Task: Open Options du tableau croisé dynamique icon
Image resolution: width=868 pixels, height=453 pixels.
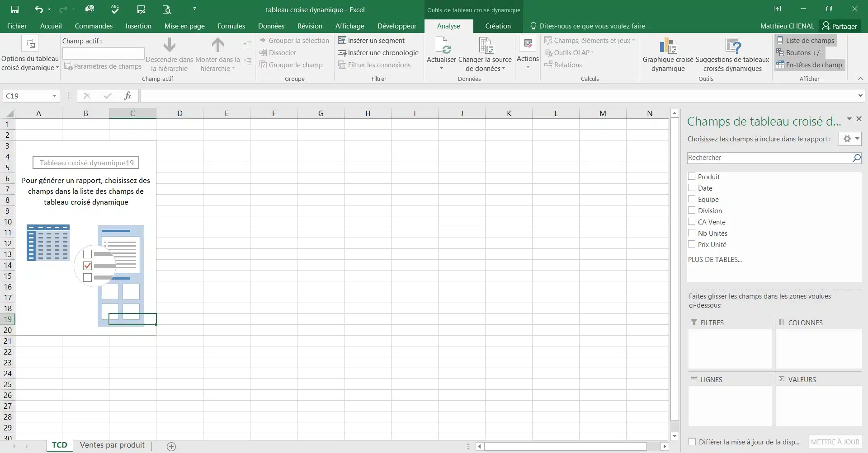Action: (x=30, y=44)
